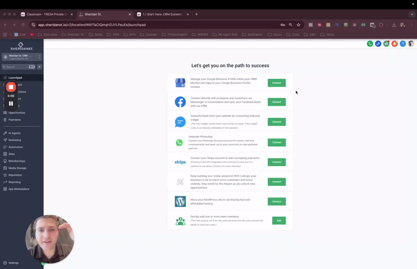Click the Listings network icon
Viewport: 417px width, 269px height.
point(180,182)
